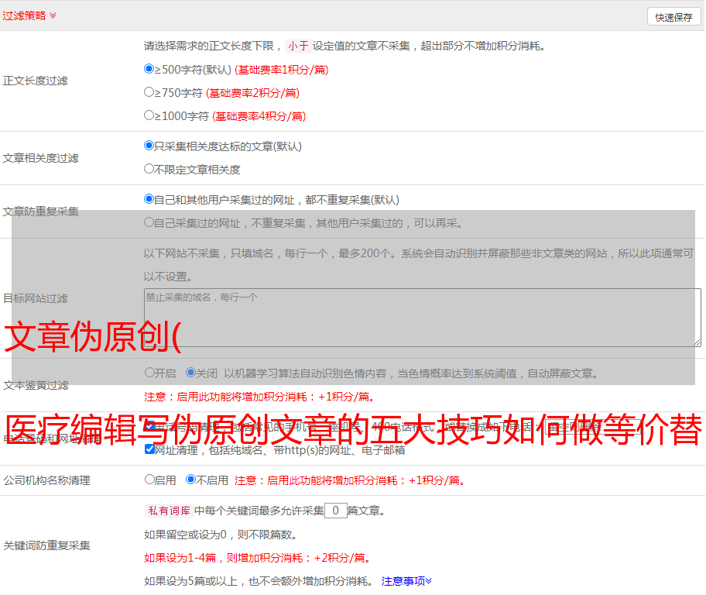Select the ≥500字符 default length option
The image size is (706, 595).
tap(149, 69)
